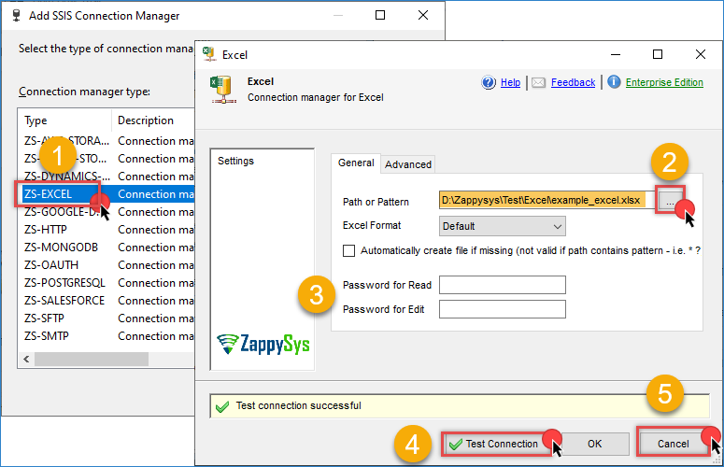The image size is (724, 467).
Task: Click the ZappySys logo
Action: tap(263, 345)
